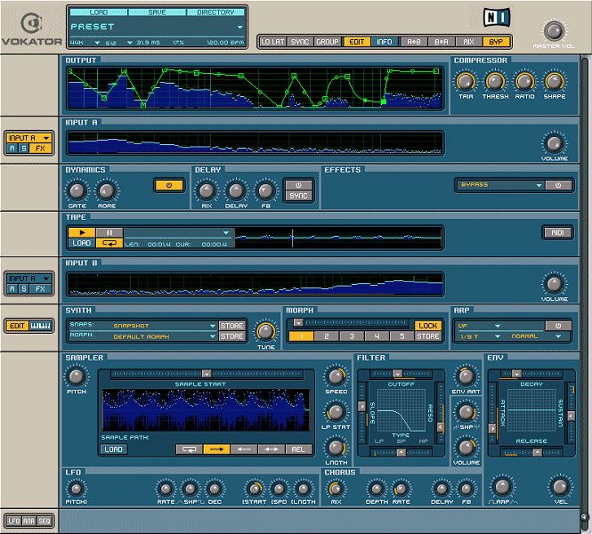Click the keyboard icon beside EDIT
Image resolution: width=592 pixels, height=534 pixels.
click(x=40, y=326)
